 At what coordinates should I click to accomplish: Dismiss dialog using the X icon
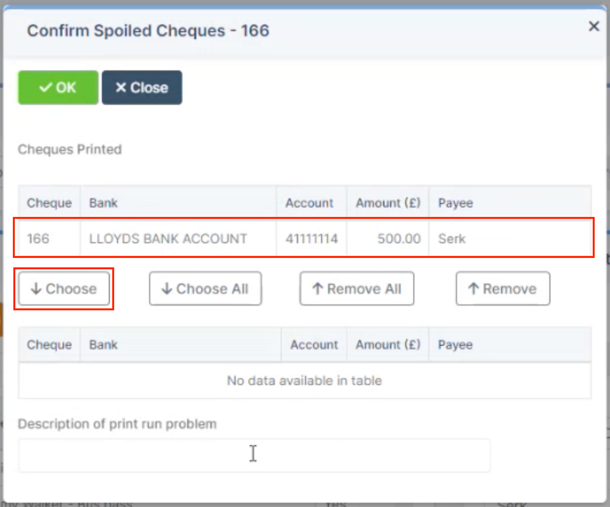tap(594, 26)
